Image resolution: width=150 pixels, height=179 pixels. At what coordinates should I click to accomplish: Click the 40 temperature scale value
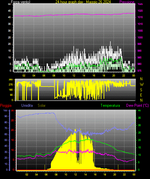139,111
